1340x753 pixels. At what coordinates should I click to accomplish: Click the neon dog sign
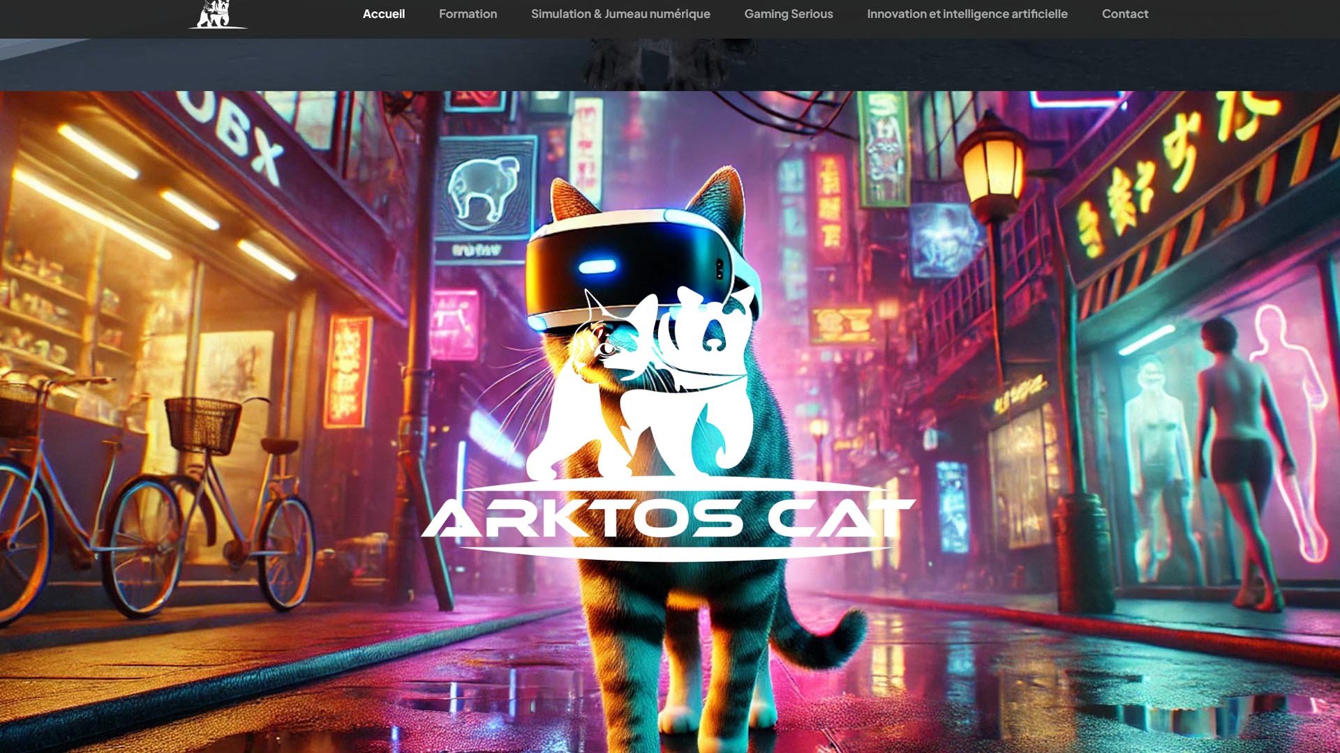coord(484,188)
